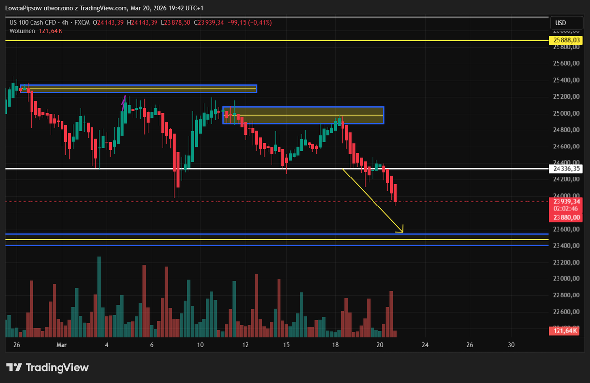Click the 6 date label on time axis

[152, 345]
